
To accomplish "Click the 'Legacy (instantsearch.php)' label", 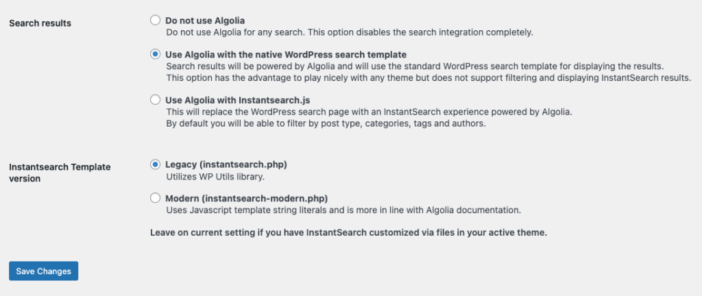I will point(226,164).
